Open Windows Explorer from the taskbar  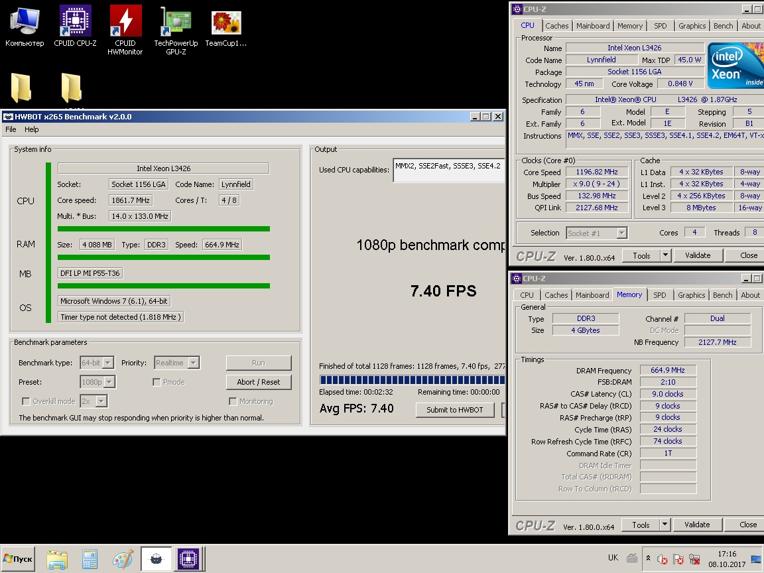[x=57, y=559]
